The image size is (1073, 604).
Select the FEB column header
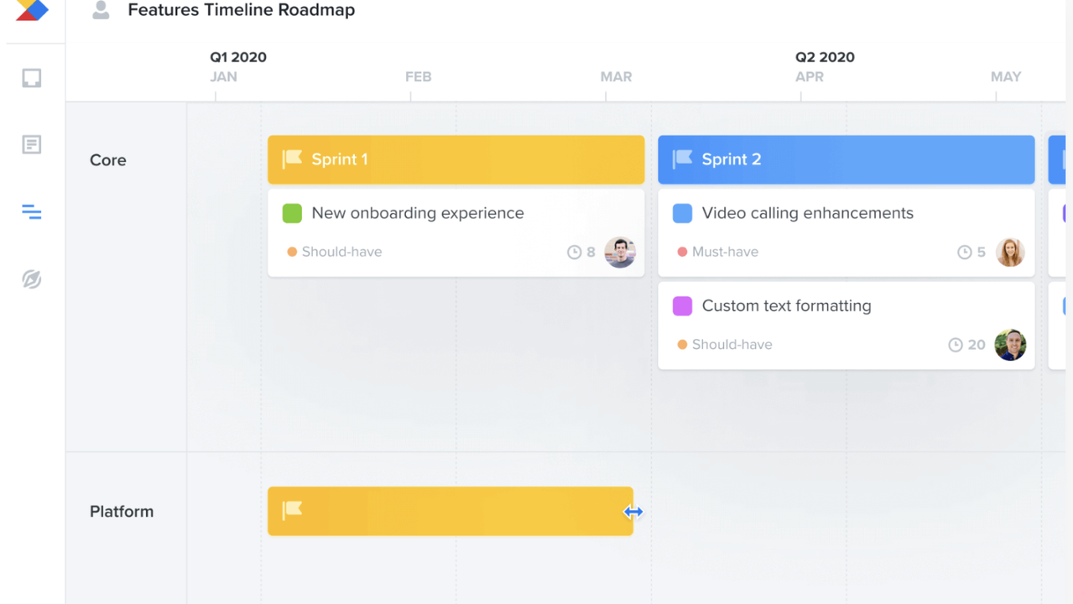point(418,76)
